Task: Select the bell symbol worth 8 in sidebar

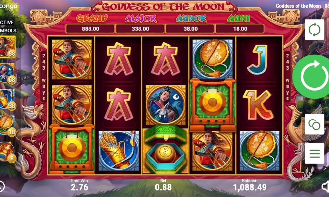Action: point(7,152)
